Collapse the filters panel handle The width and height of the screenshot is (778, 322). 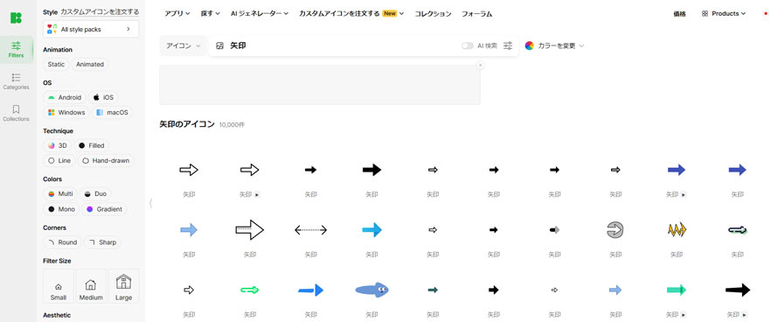coord(150,203)
